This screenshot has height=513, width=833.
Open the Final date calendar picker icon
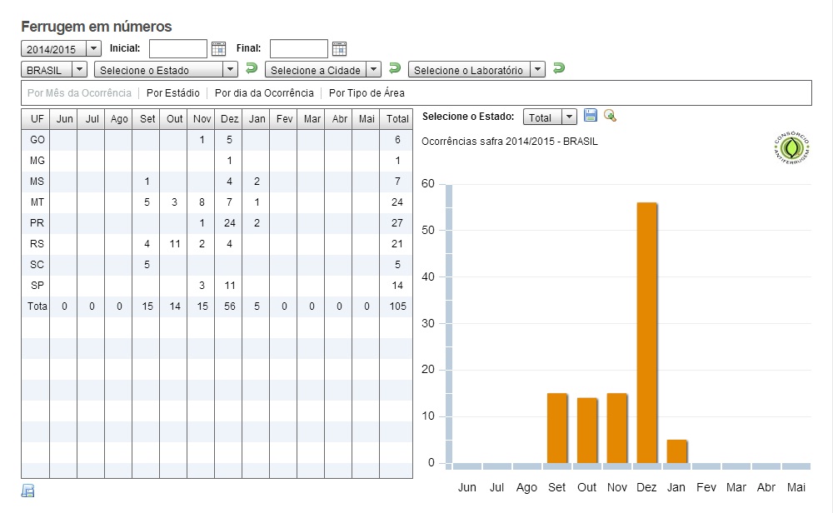pos(339,49)
